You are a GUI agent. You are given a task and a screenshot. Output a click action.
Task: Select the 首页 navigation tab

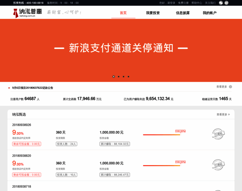coord(123,13)
